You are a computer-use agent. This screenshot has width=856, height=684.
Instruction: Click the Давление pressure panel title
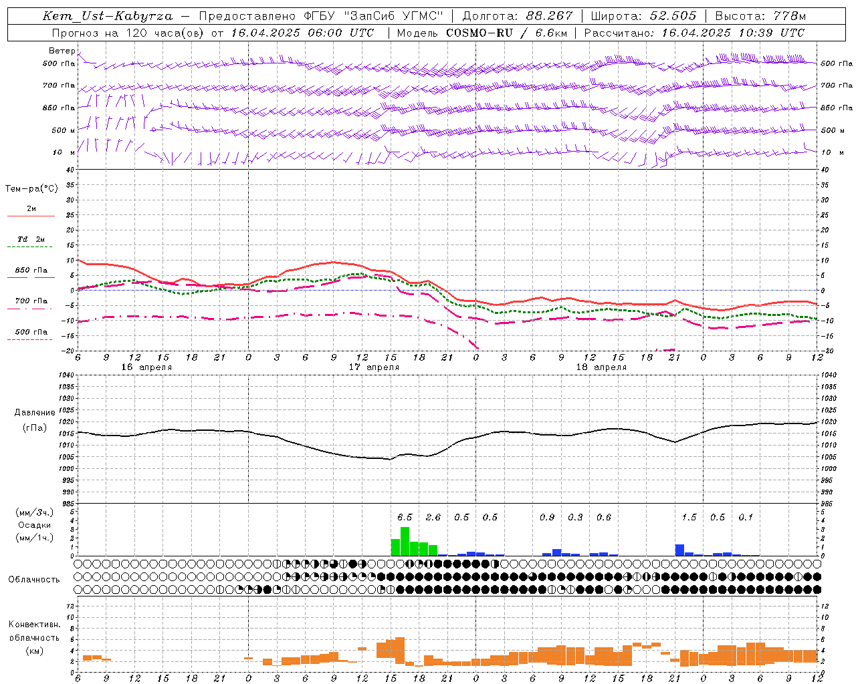[34, 413]
